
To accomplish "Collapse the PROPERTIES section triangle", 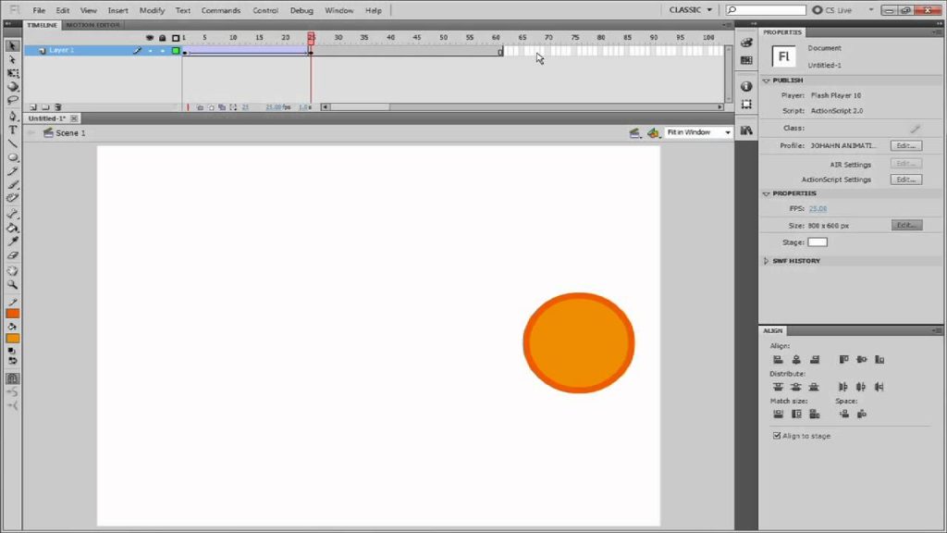I will 767,193.
